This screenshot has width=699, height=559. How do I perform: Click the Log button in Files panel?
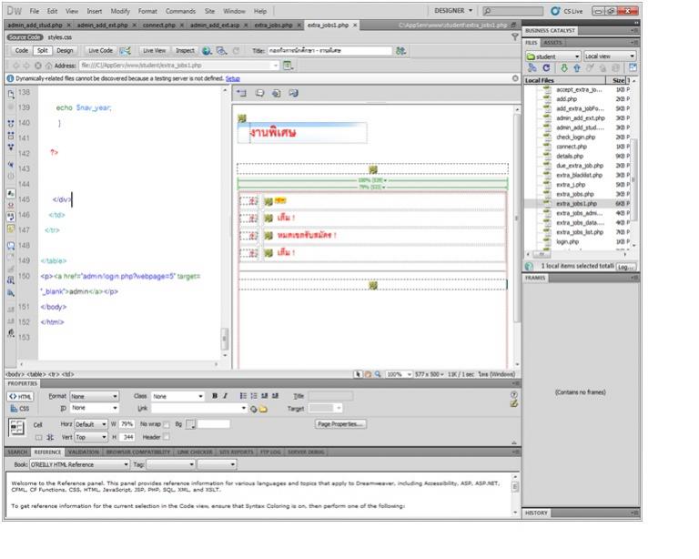625,267
